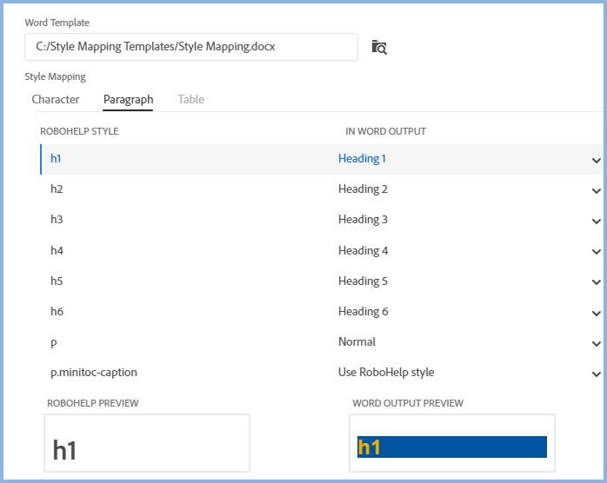Viewport: 607px width, 483px height.
Task: Switch to the Character tab
Action: pos(56,100)
